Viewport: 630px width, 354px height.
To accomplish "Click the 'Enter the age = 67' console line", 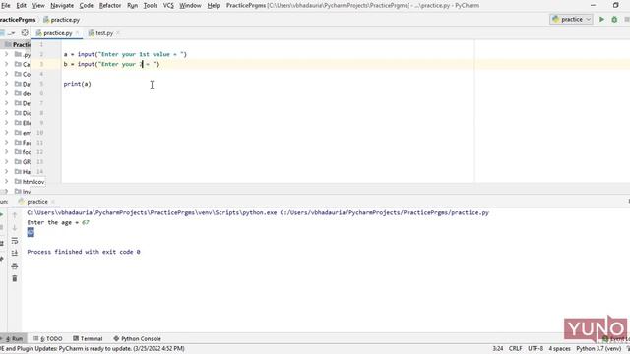I will pyautogui.click(x=58, y=222).
